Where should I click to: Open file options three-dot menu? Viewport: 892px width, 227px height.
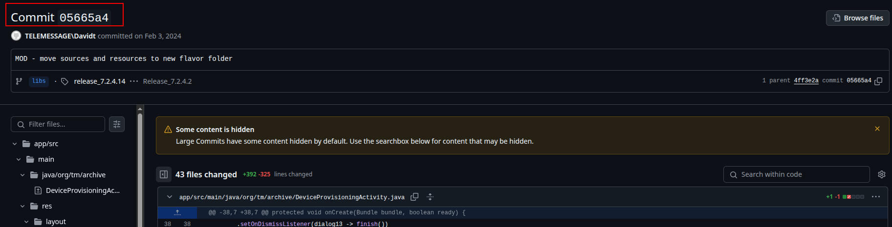pyautogui.click(x=876, y=197)
